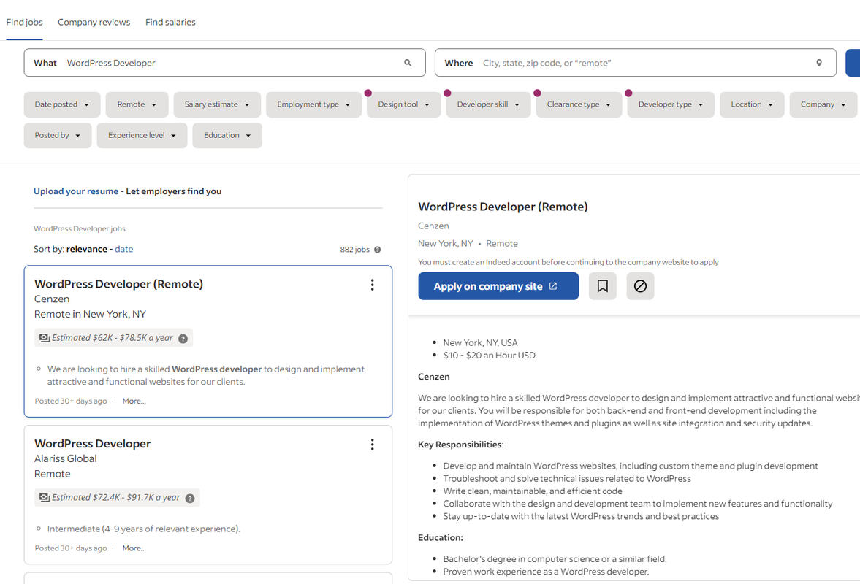Viewport: 860px width, 584px height.
Task: Click the location pin icon in Where field
Action: pos(819,63)
